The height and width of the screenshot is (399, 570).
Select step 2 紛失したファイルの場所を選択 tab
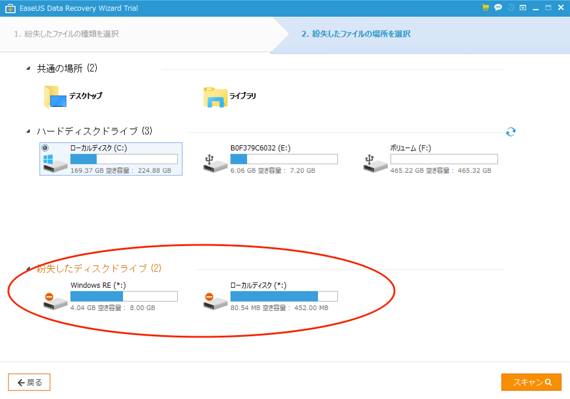click(356, 34)
